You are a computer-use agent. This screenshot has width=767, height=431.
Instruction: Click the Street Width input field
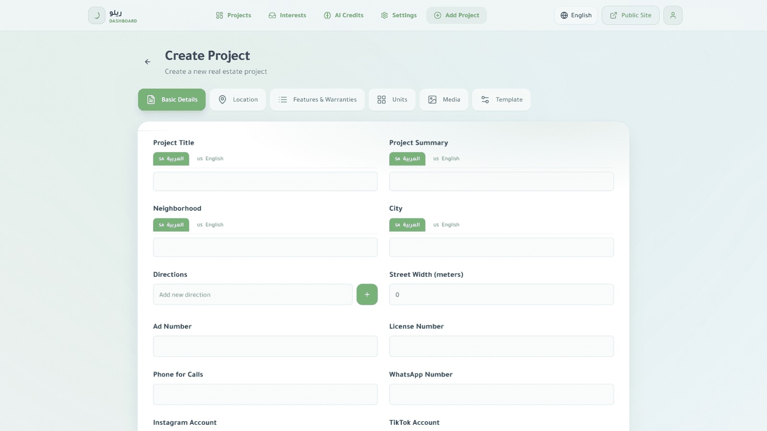(501, 295)
